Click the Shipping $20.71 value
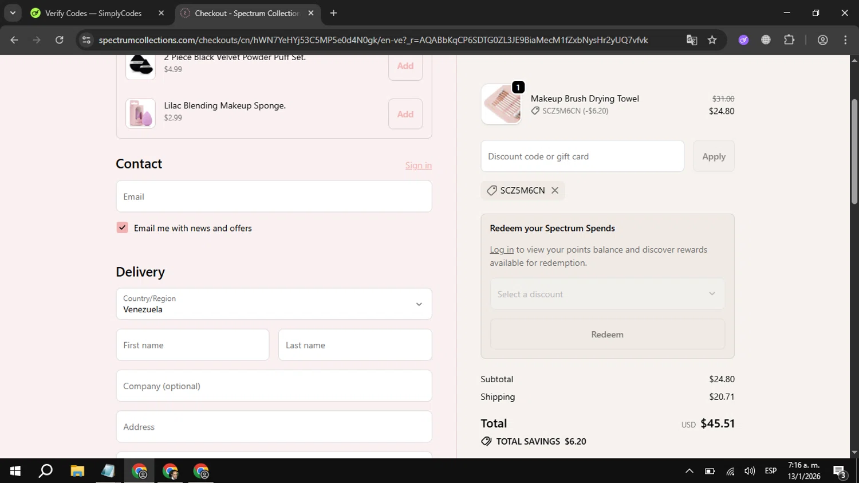This screenshot has width=859, height=483. click(x=722, y=396)
